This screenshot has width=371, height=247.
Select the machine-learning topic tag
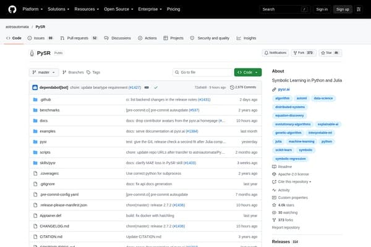click(302, 141)
